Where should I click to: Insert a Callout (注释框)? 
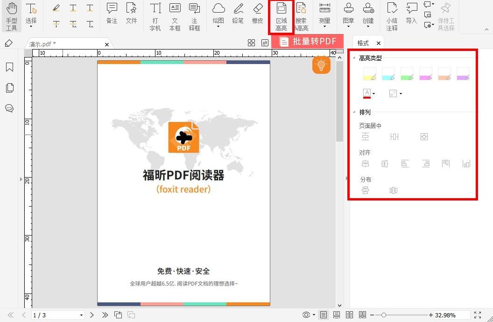[x=194, y=17]
